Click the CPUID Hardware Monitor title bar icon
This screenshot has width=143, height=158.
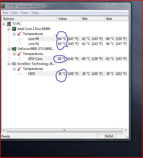click(x=3, y=6)
